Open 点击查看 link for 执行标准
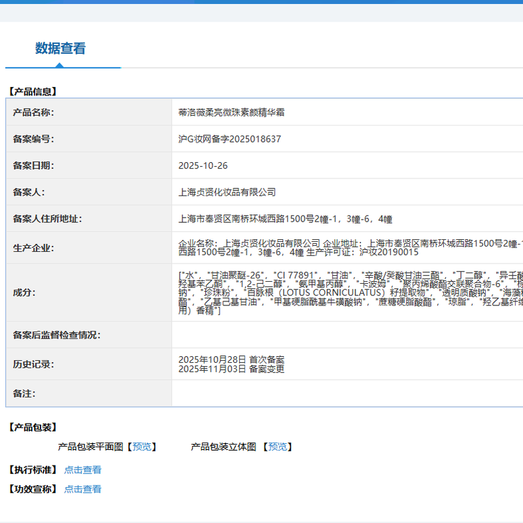The height and width of the screenshot is (523, 523). (82, 469)
